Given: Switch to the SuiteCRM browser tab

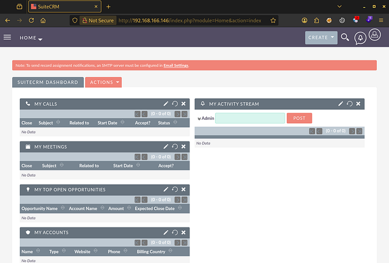Looking at the screenshot, I should coord(64,7).
